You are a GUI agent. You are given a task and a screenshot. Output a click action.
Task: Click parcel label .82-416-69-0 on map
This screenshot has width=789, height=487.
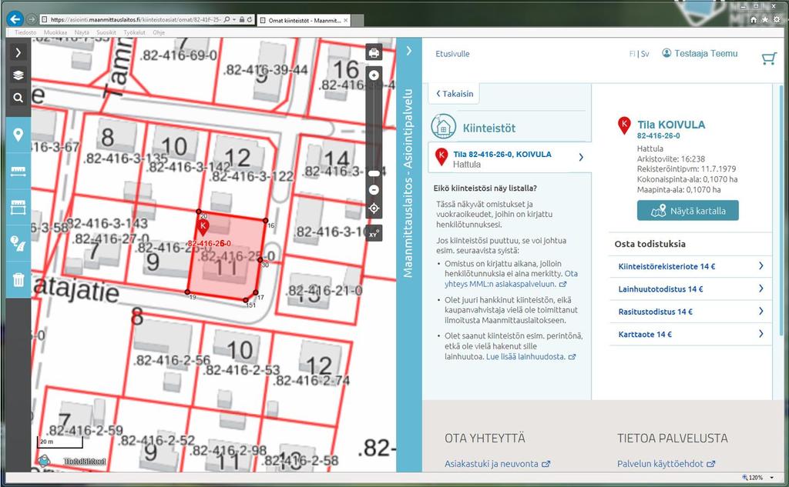(178, 55)
